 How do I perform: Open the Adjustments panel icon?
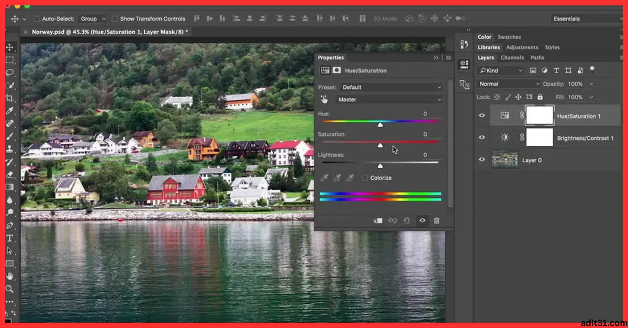click(x=522, y=47)
